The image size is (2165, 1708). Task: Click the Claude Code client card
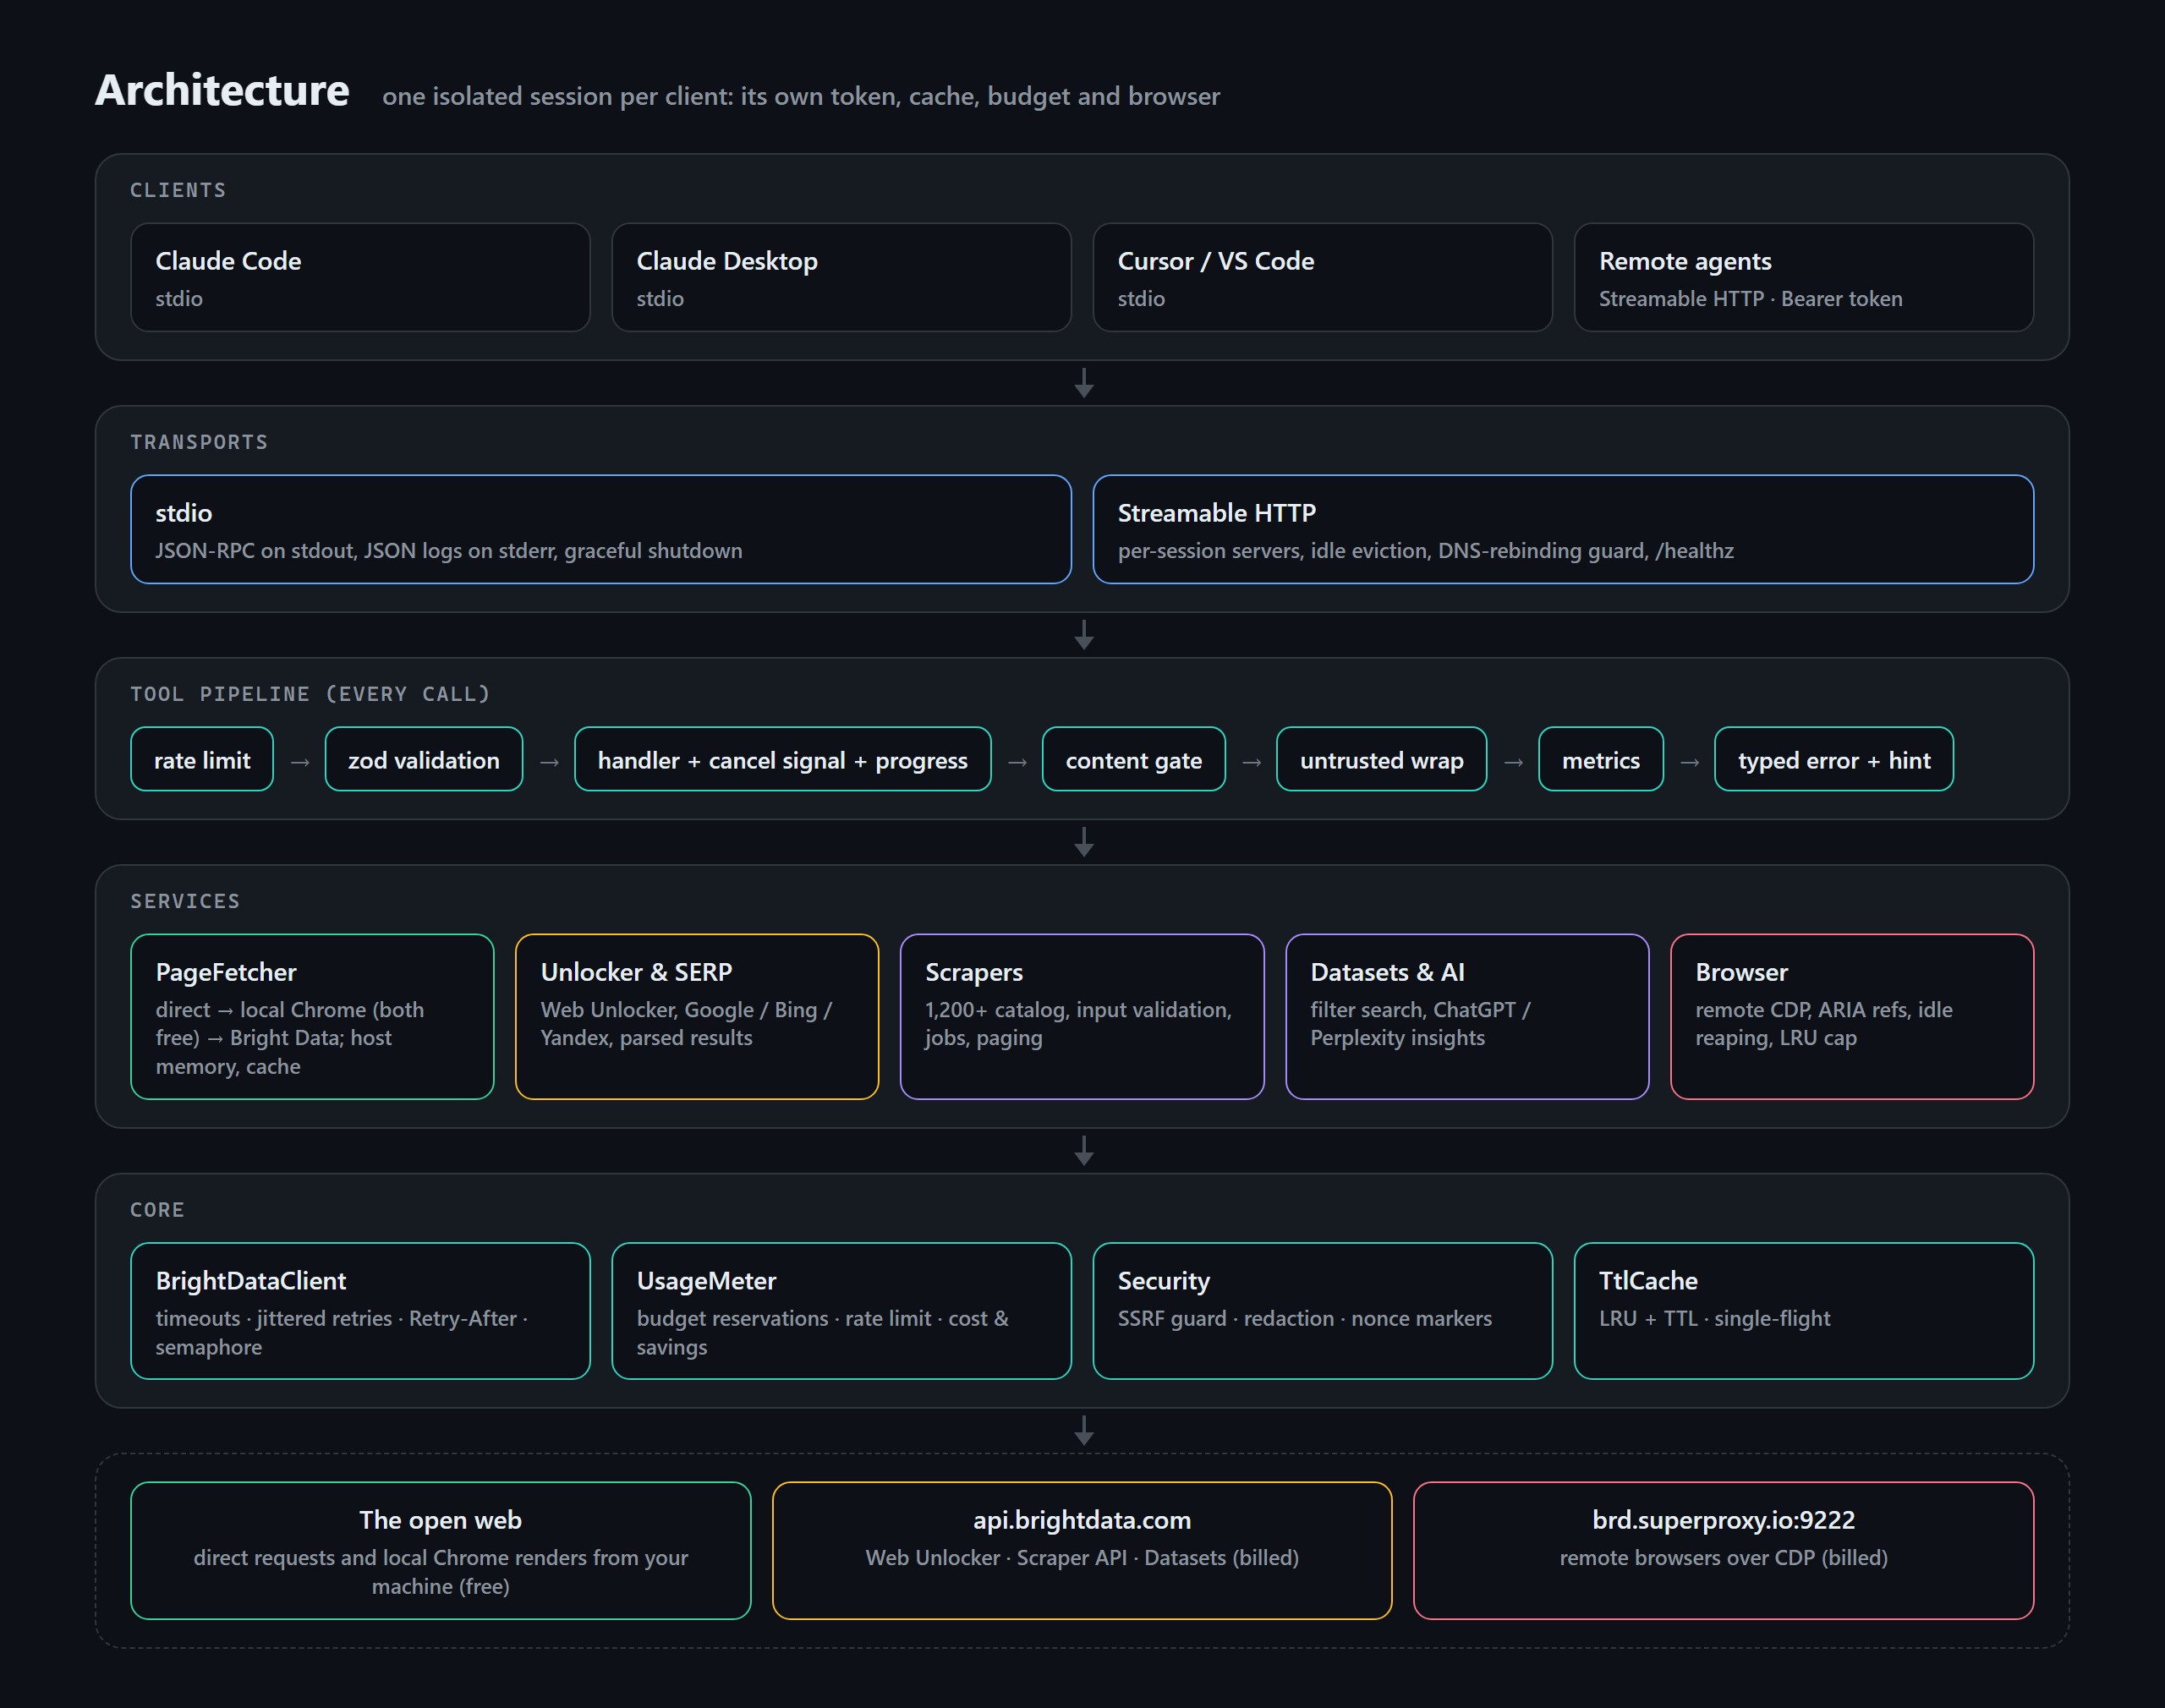(360, 277)
